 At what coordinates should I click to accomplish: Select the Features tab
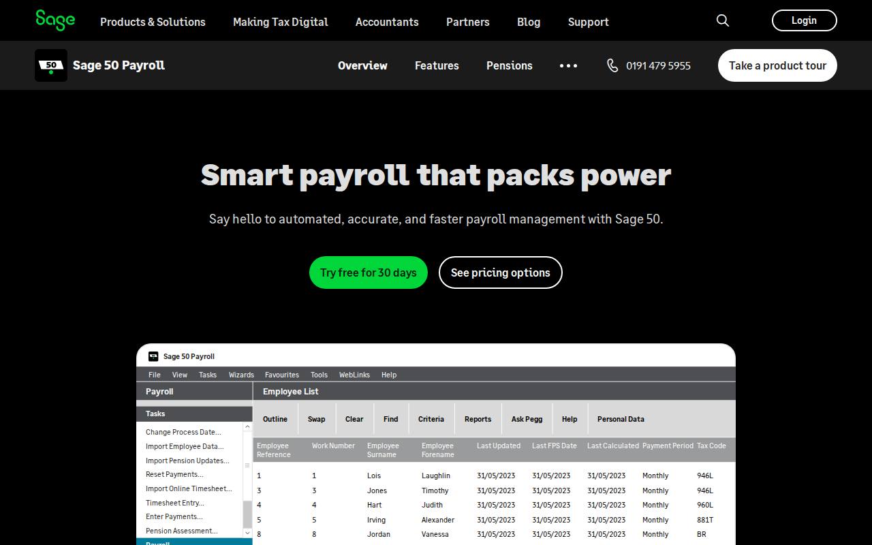(x=437, y=65)
